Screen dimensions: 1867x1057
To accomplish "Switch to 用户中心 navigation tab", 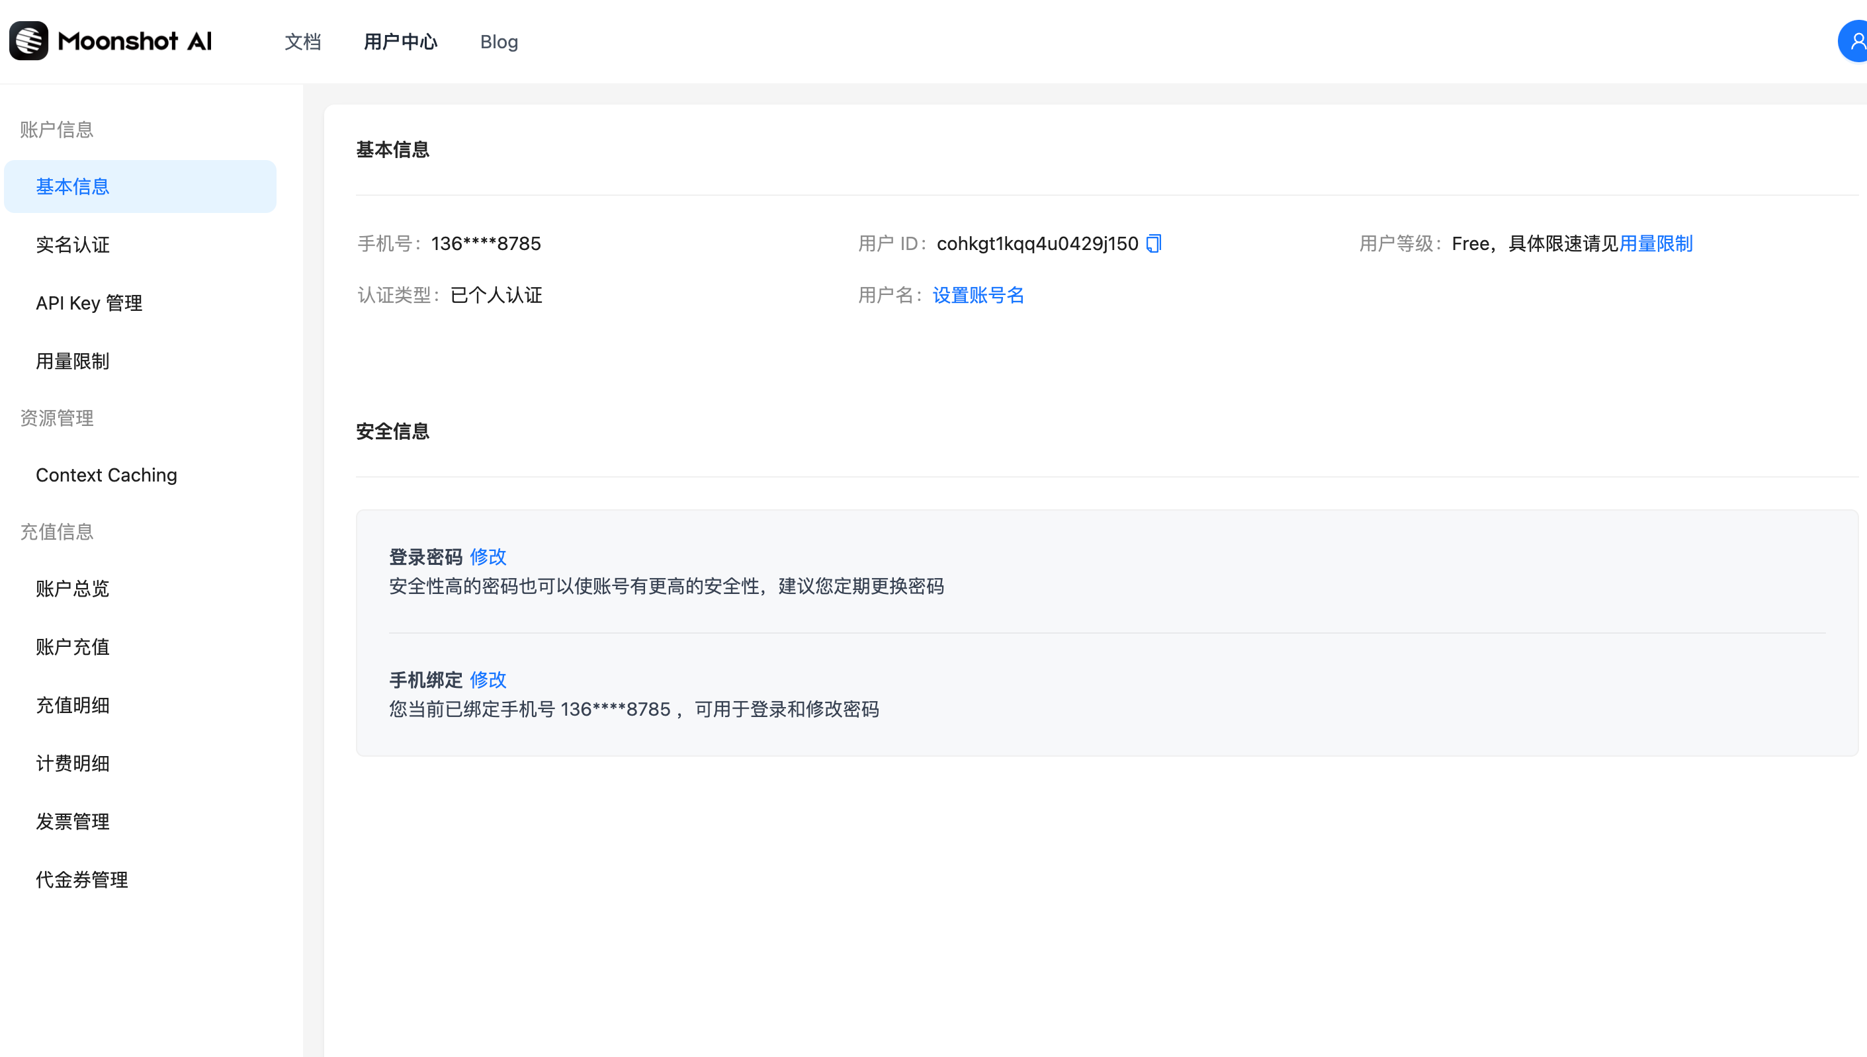I will (x=401, y=42).
